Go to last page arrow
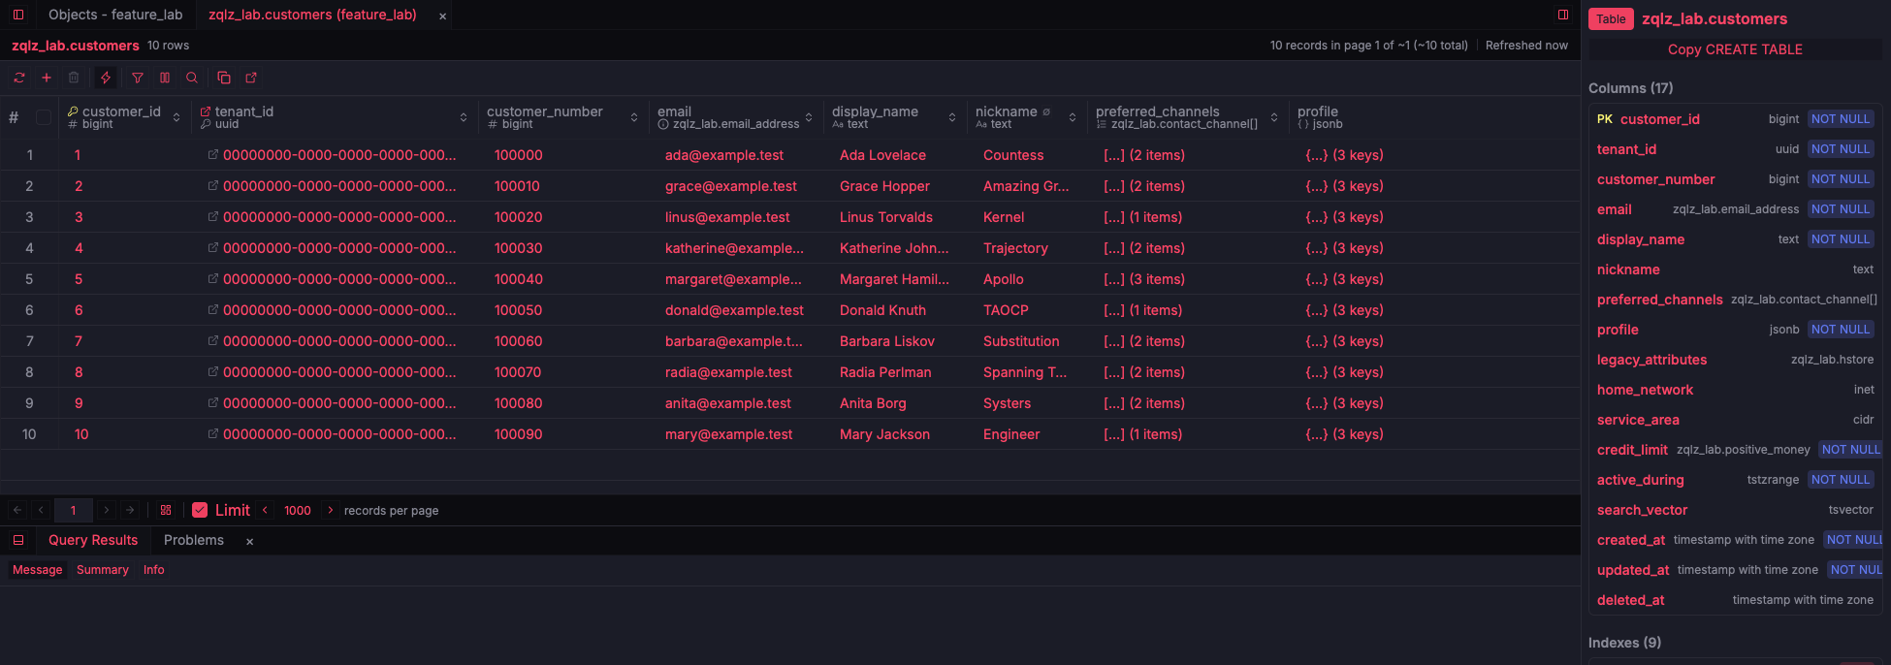Image resolution: width=1891 pixels, height=665 pixels. 130,510
